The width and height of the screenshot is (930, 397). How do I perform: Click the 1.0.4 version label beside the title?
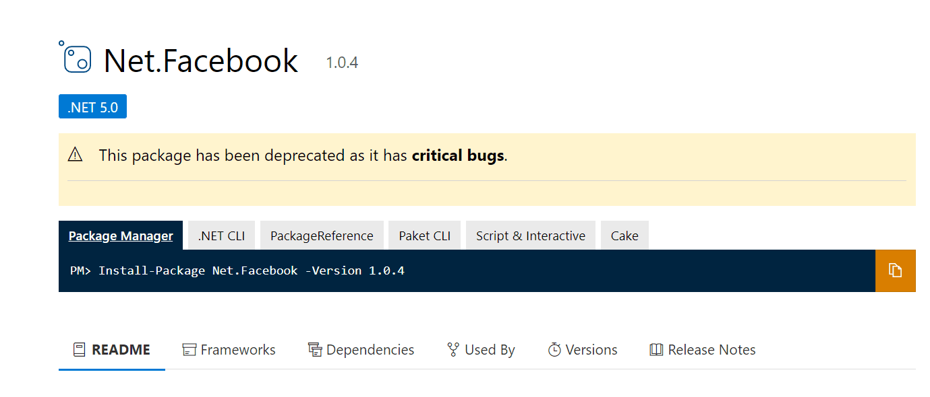point(342,63)
